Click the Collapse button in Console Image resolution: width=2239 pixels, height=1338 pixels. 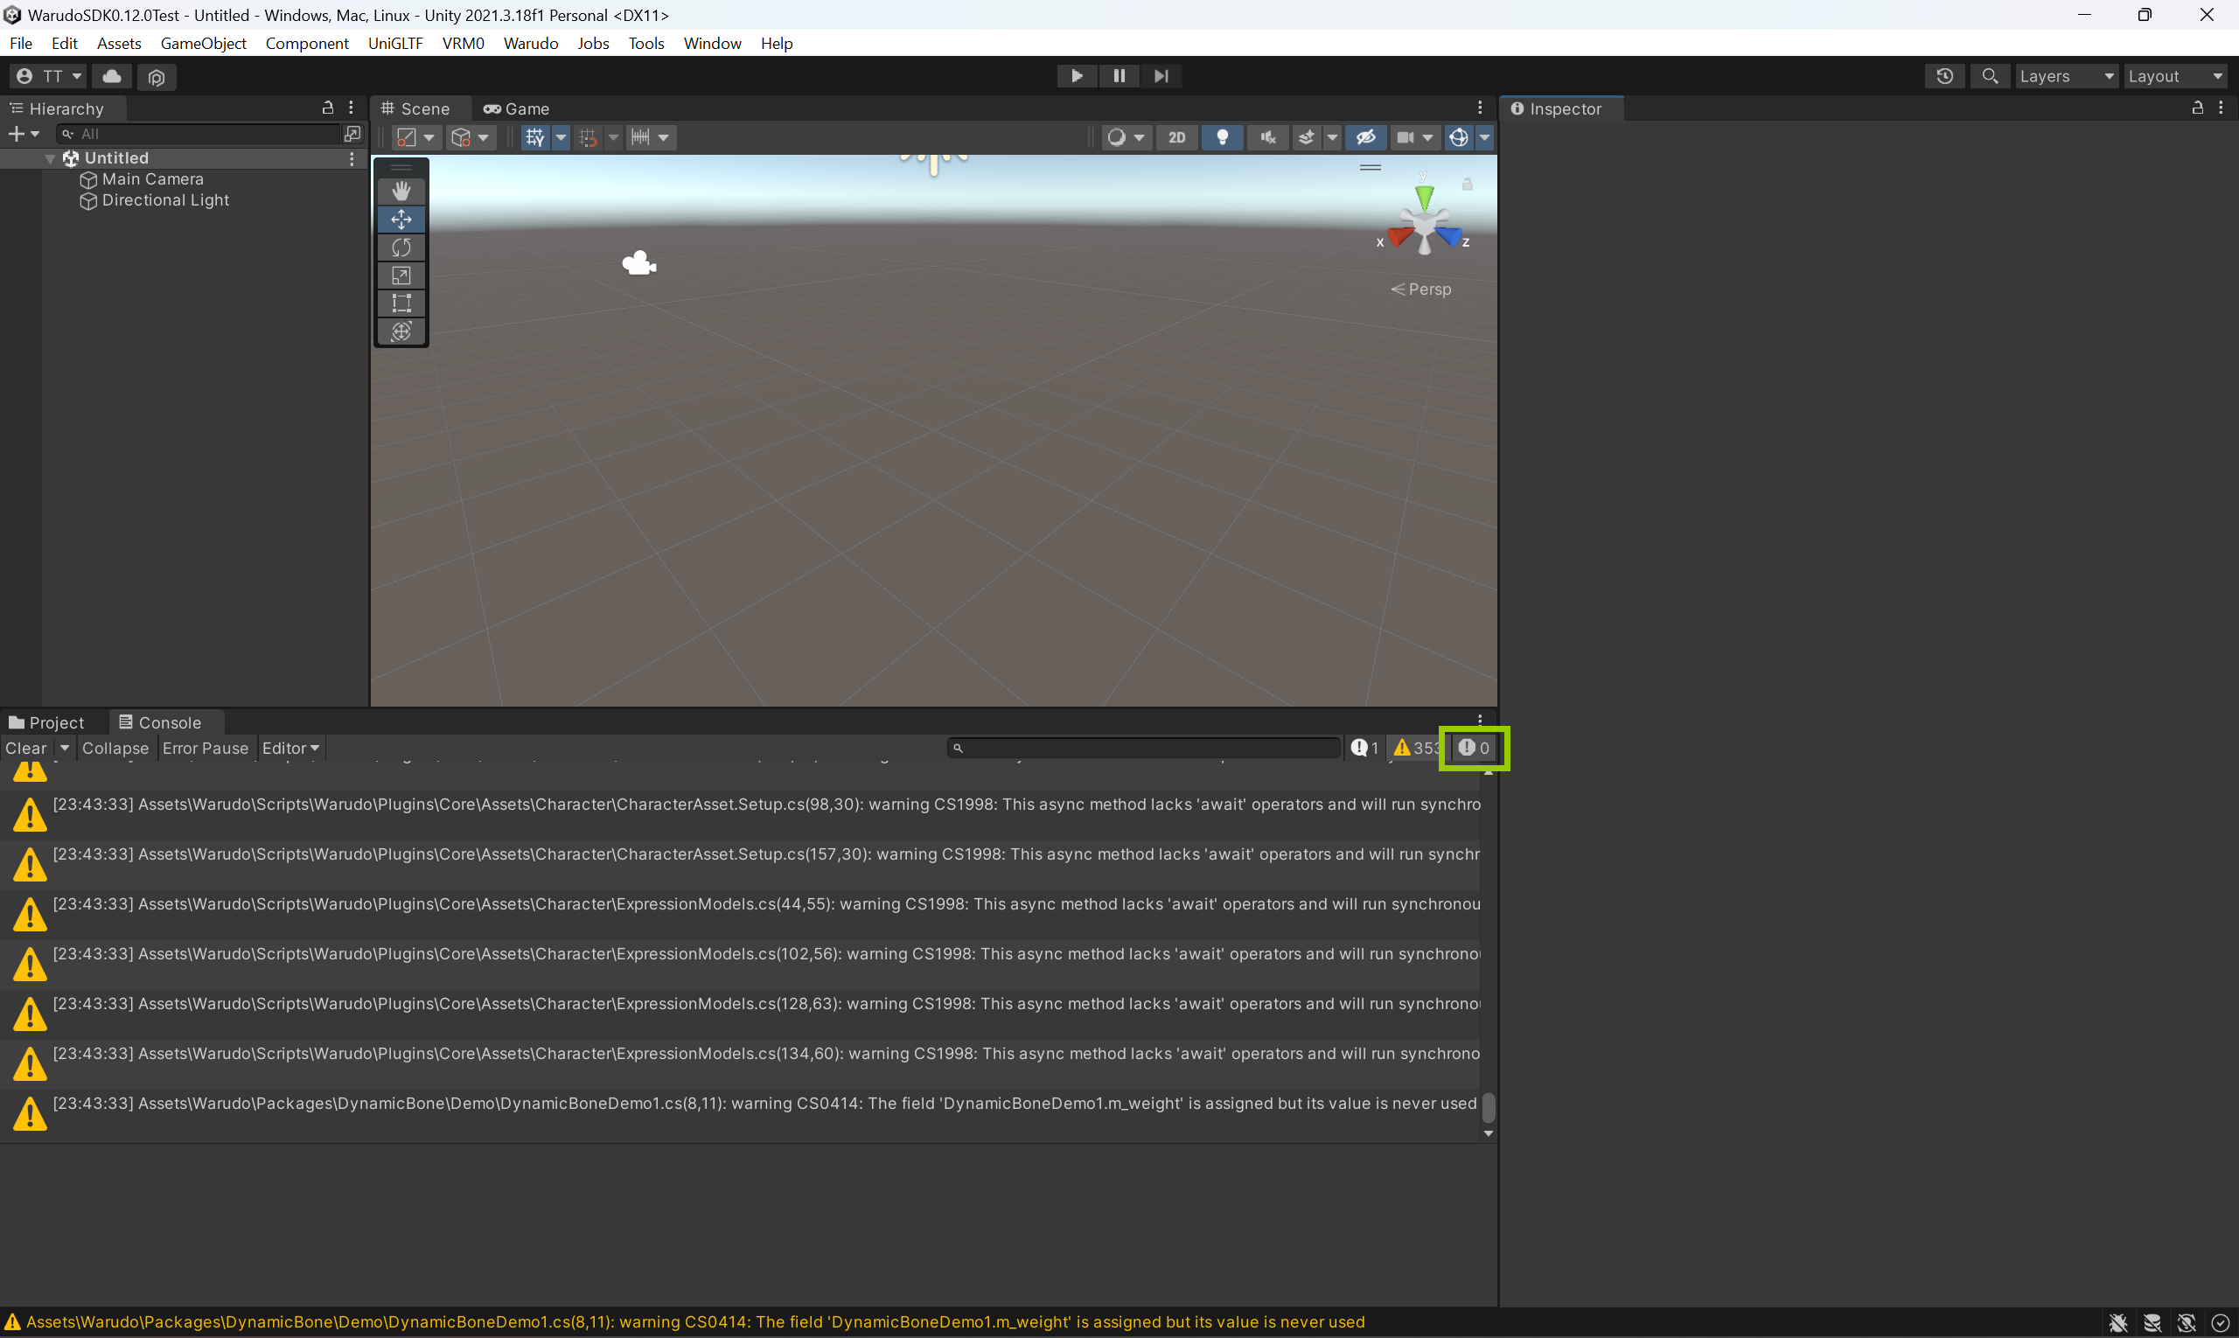[115, 749]
